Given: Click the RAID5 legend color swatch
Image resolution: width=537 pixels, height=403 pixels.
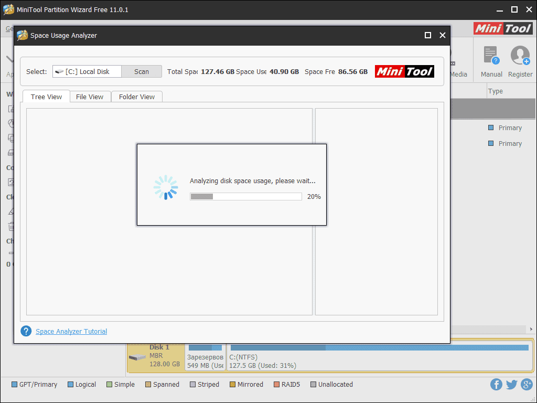Looking at the screenshot, I should [x=276, y=385].
